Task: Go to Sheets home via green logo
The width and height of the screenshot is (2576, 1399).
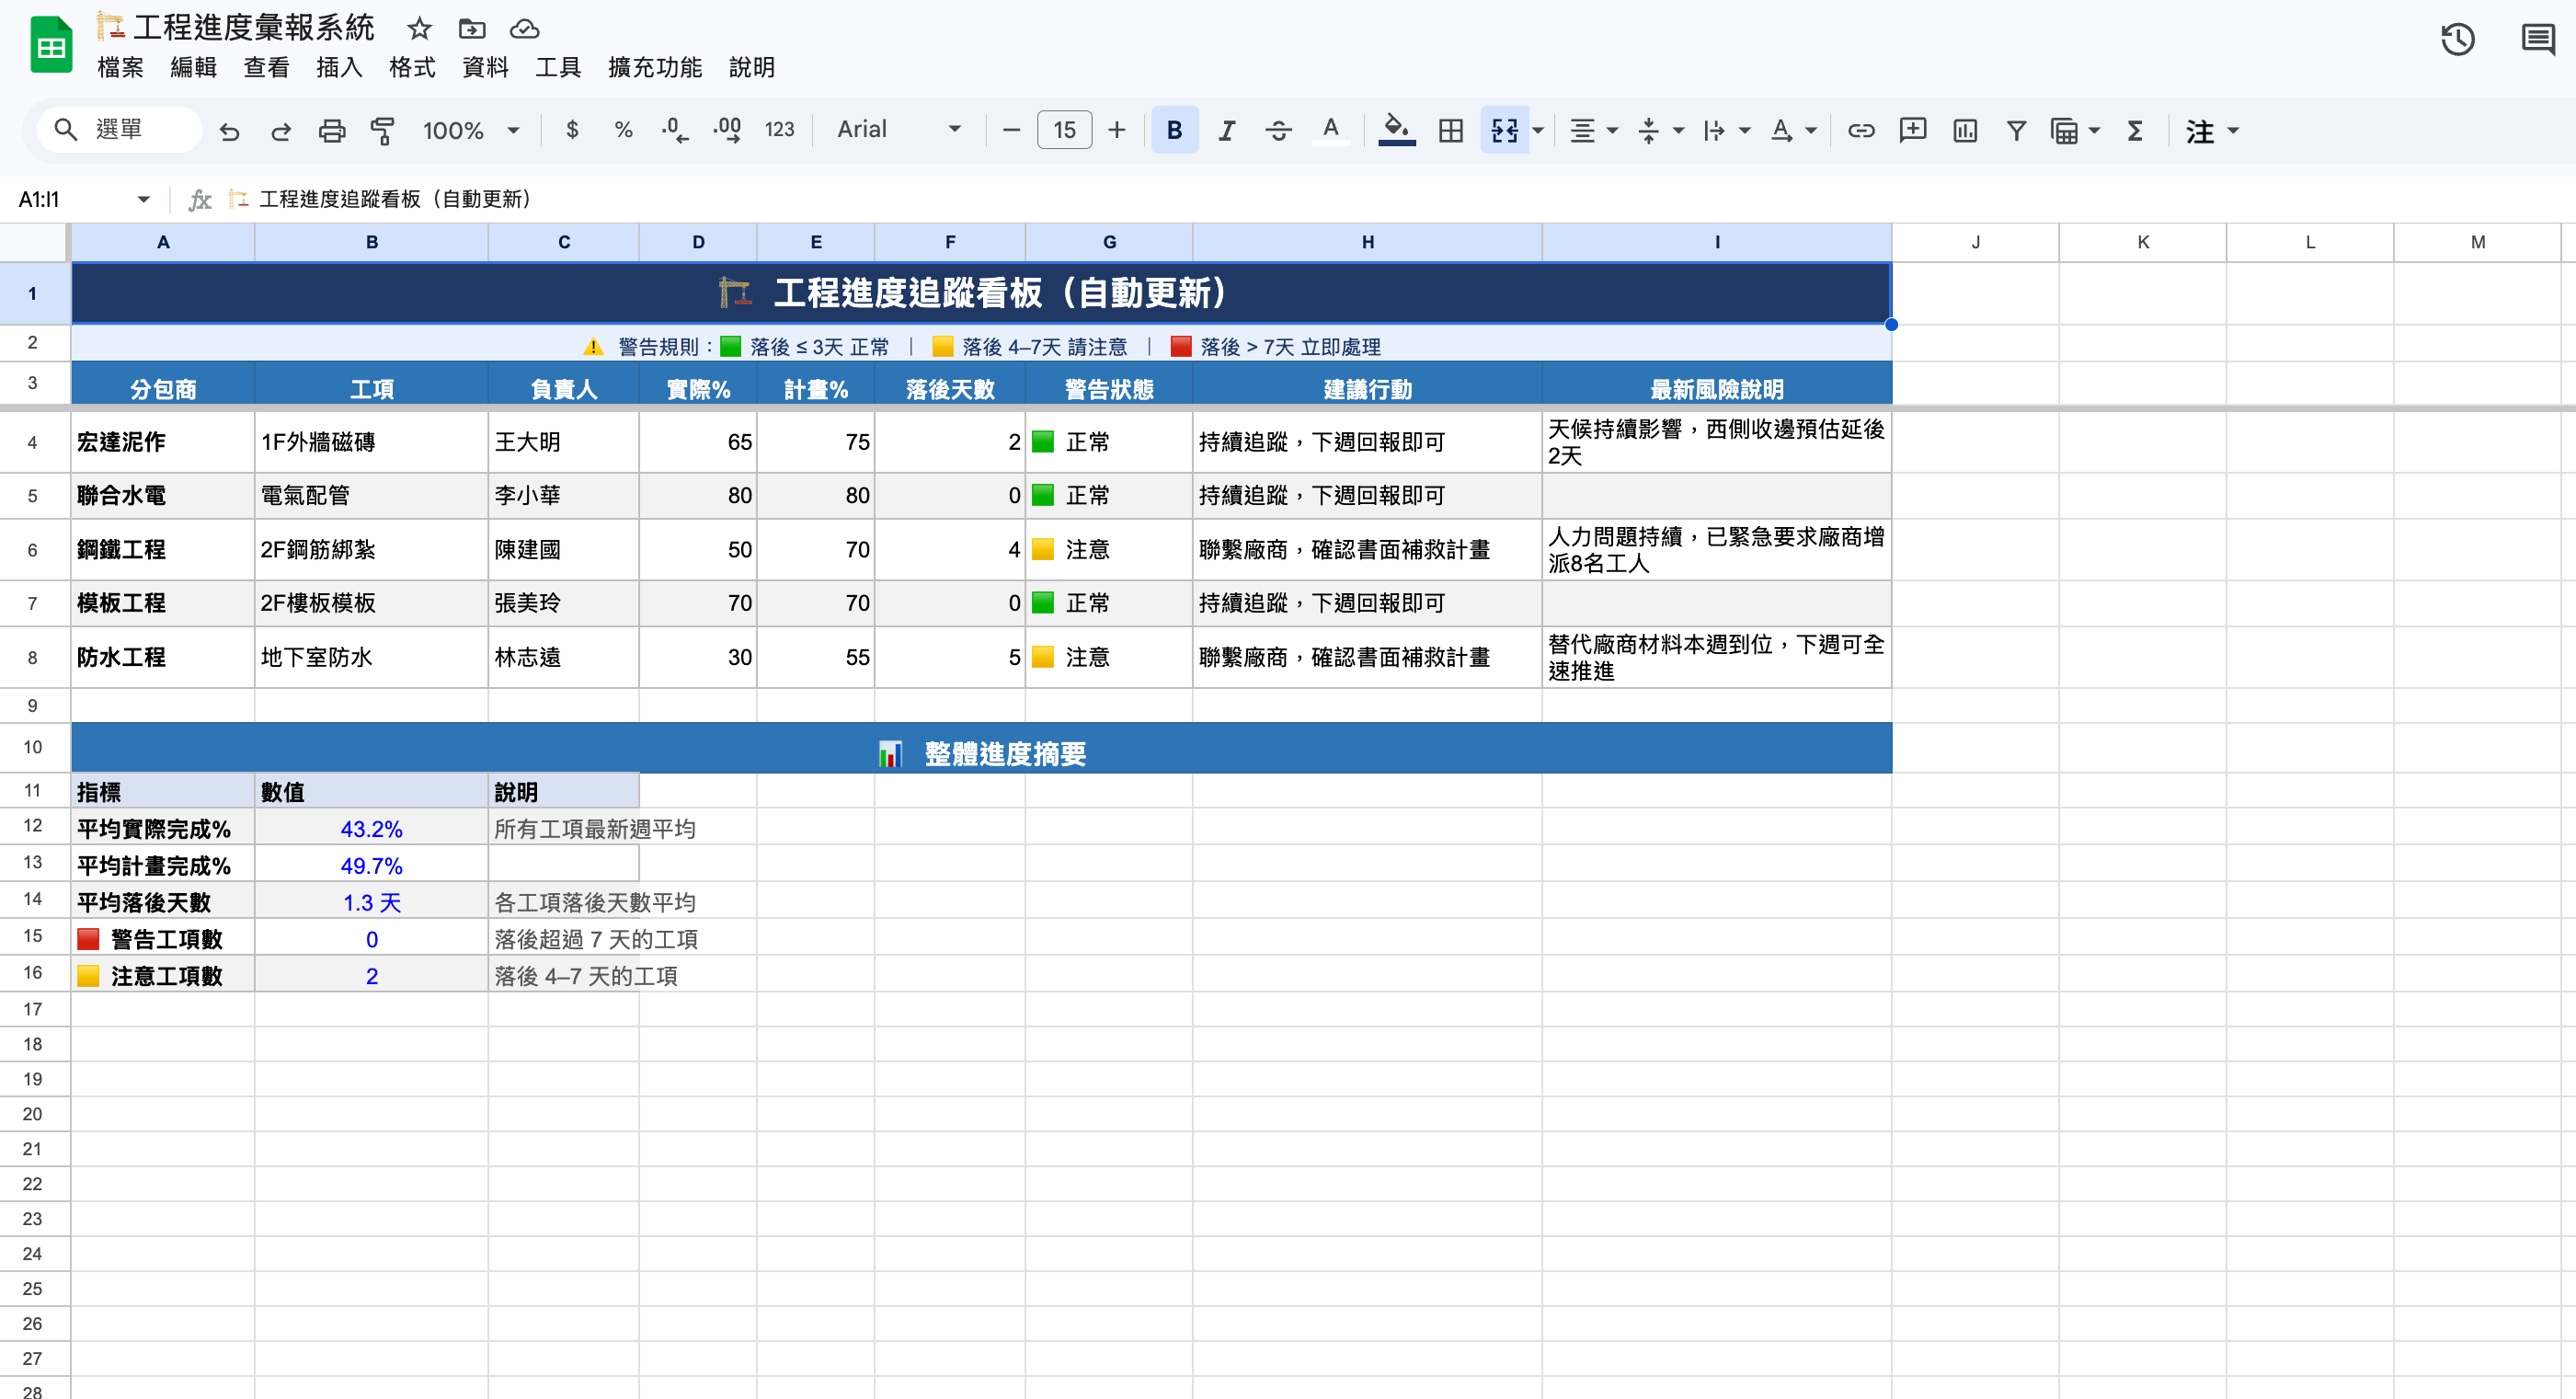Action: (x=51, y=45)
